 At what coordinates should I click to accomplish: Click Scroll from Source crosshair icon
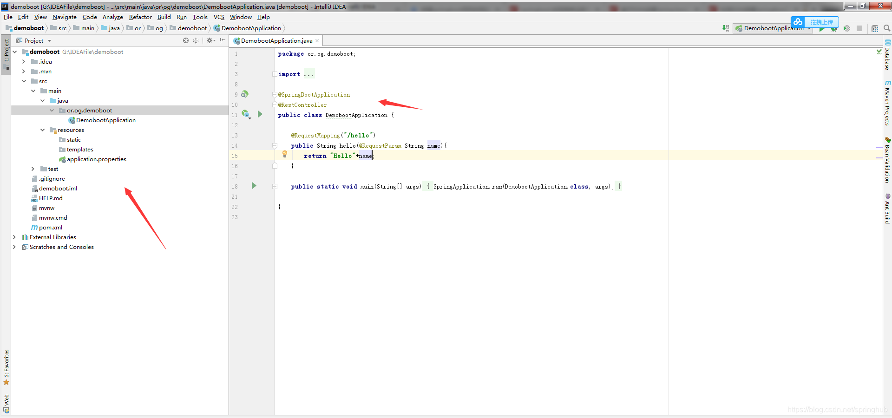(186, 41)
